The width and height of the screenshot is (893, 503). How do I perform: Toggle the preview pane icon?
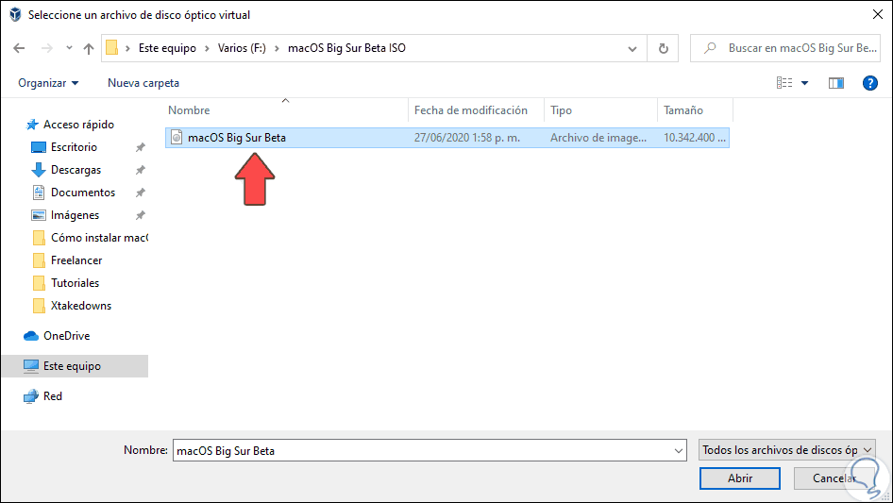pos(835,83)
